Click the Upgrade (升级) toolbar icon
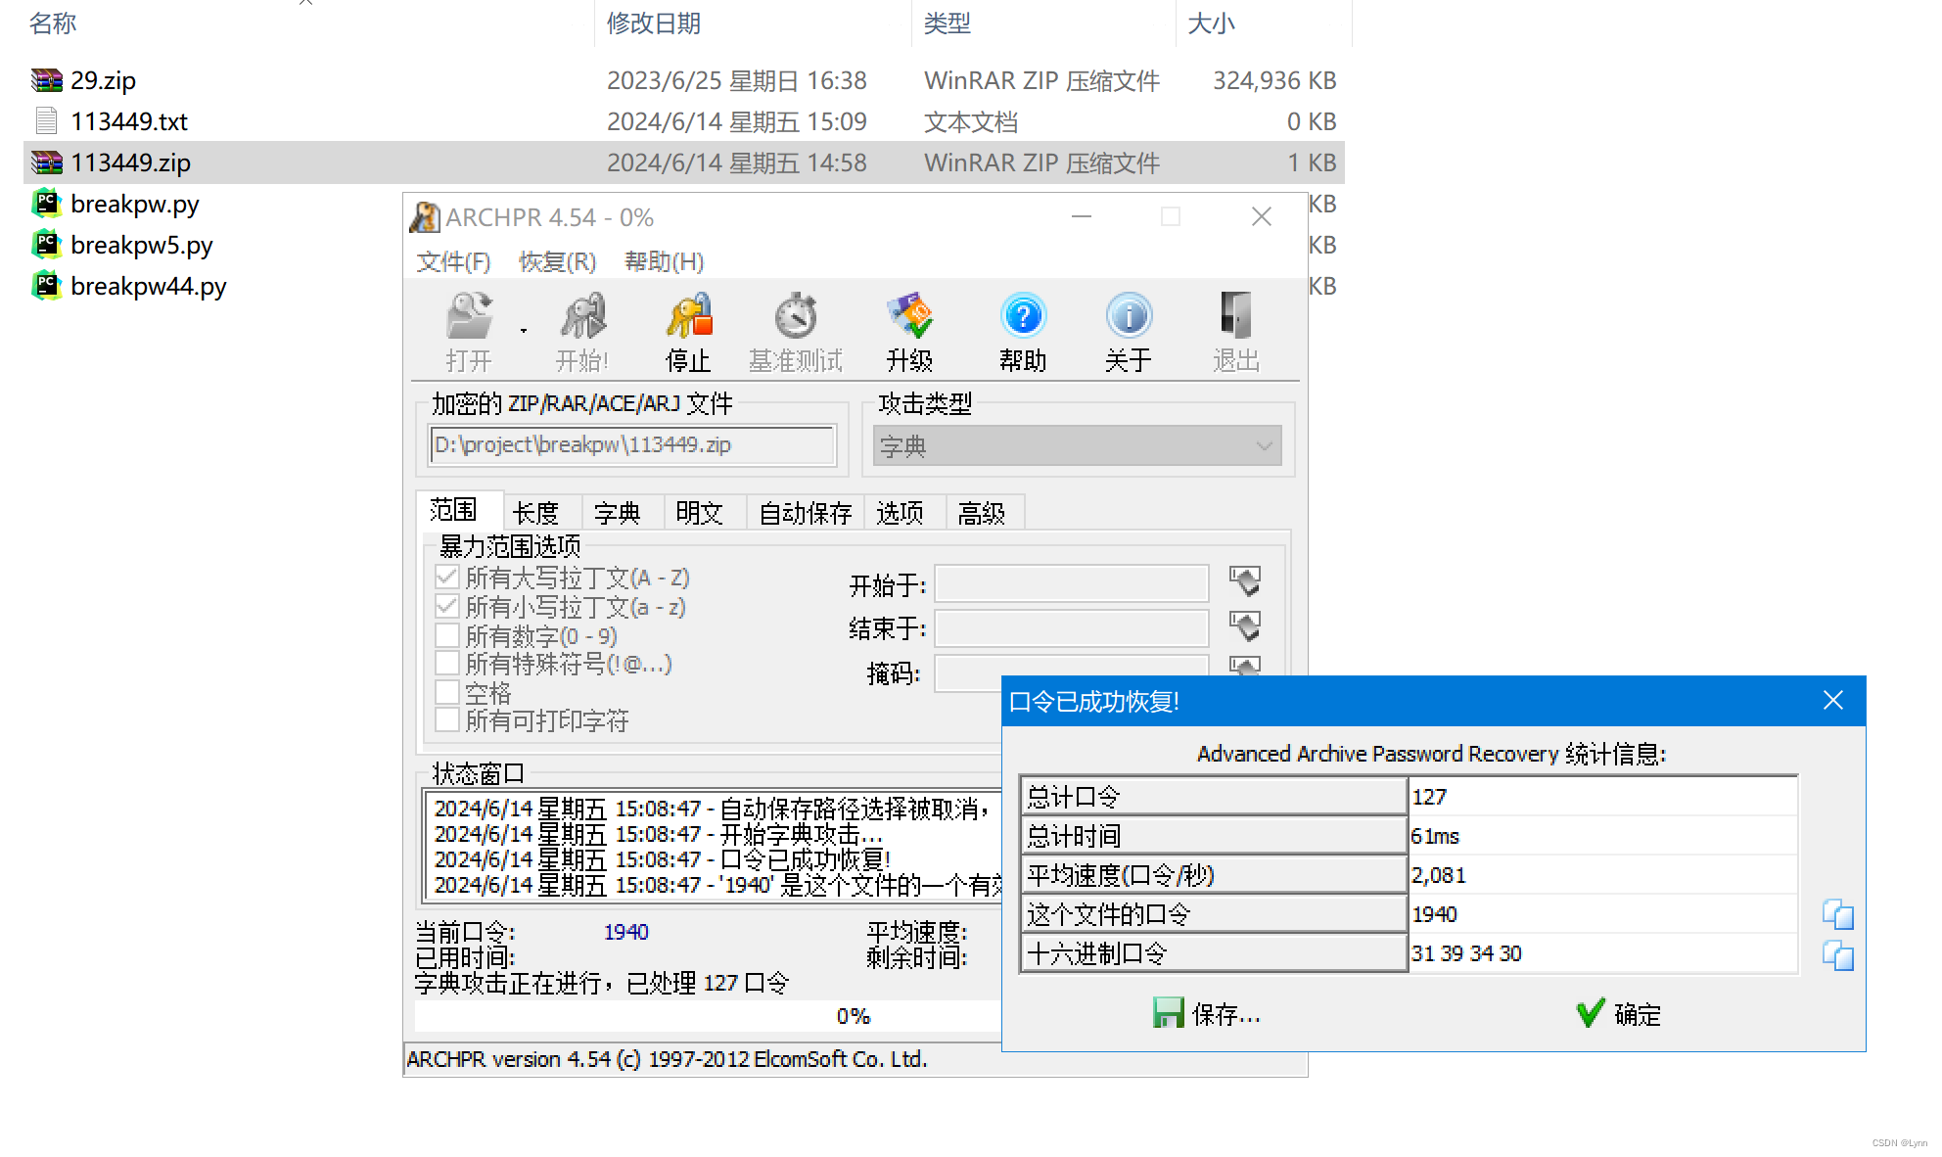The height and width of the screenshot is (1157, 1942). (910, 317)
